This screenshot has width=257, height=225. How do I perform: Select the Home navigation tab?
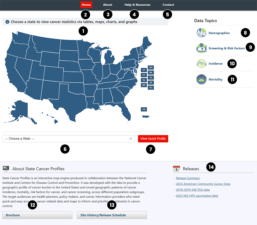pyautogui.click(x=86, y=5)
